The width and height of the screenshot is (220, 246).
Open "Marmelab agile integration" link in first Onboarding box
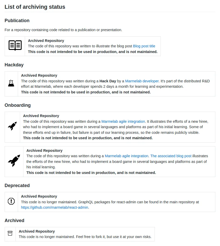[123, 121]
